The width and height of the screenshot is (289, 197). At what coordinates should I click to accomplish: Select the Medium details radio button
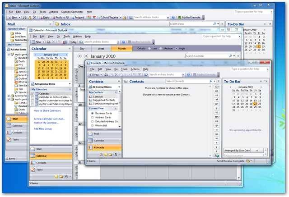tap(161, 49)
